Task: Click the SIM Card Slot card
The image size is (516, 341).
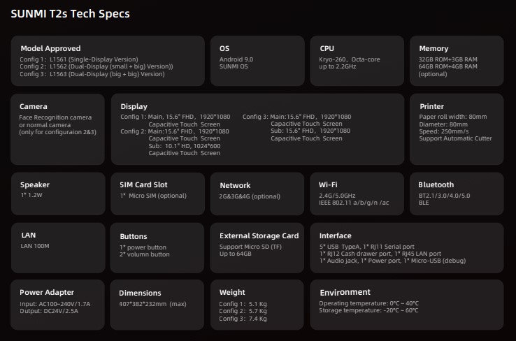Action: pyautogui.click(x=157, y=194)
